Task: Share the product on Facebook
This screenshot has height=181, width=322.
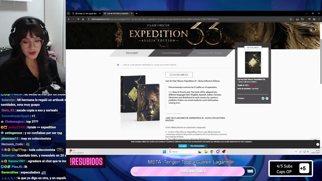Action: 267,98
